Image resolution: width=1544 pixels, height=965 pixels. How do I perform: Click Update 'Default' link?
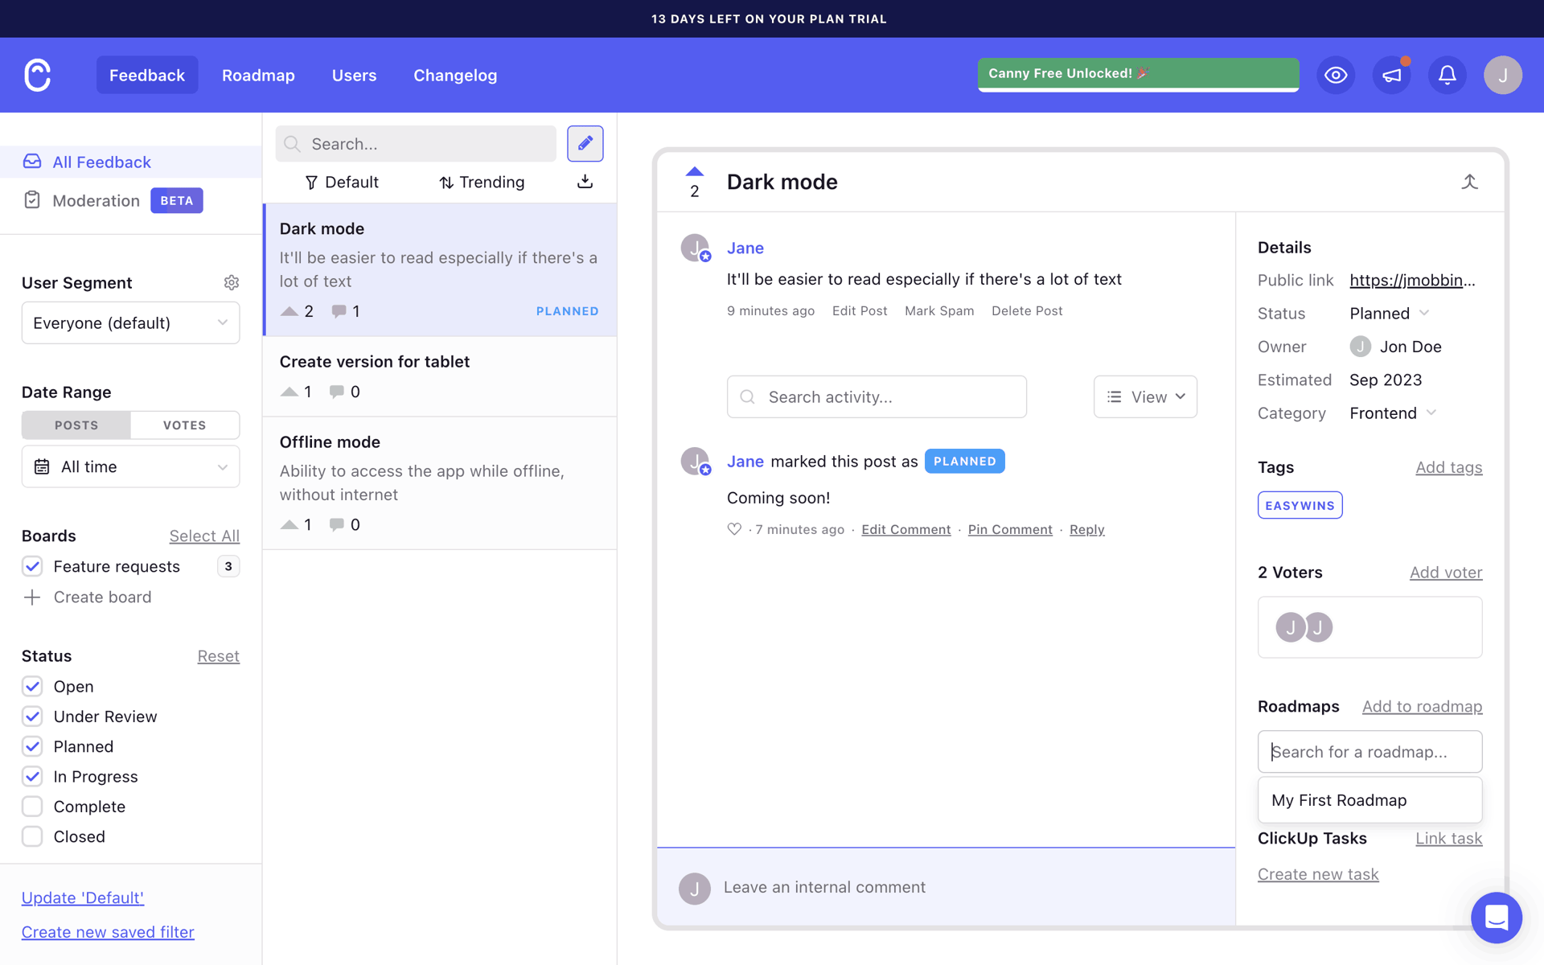point(83,897)
